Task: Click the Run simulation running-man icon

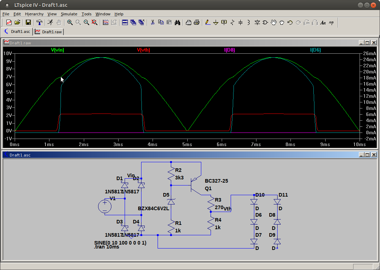Action: point(50,23)
